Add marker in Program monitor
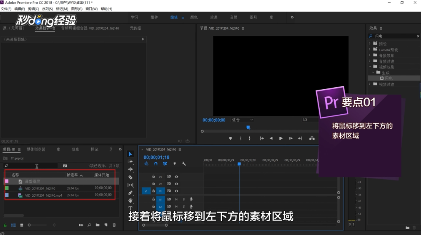This screenshot has height=235, width=421. click(x=230, y=138)
